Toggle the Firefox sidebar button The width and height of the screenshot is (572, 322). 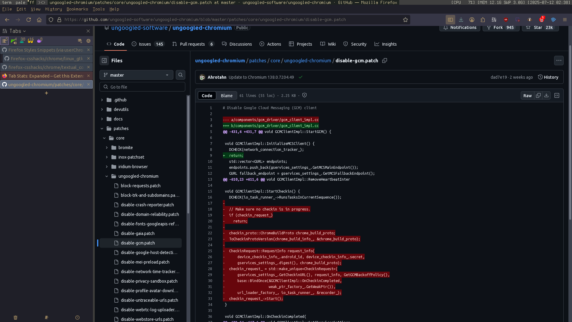450,20
